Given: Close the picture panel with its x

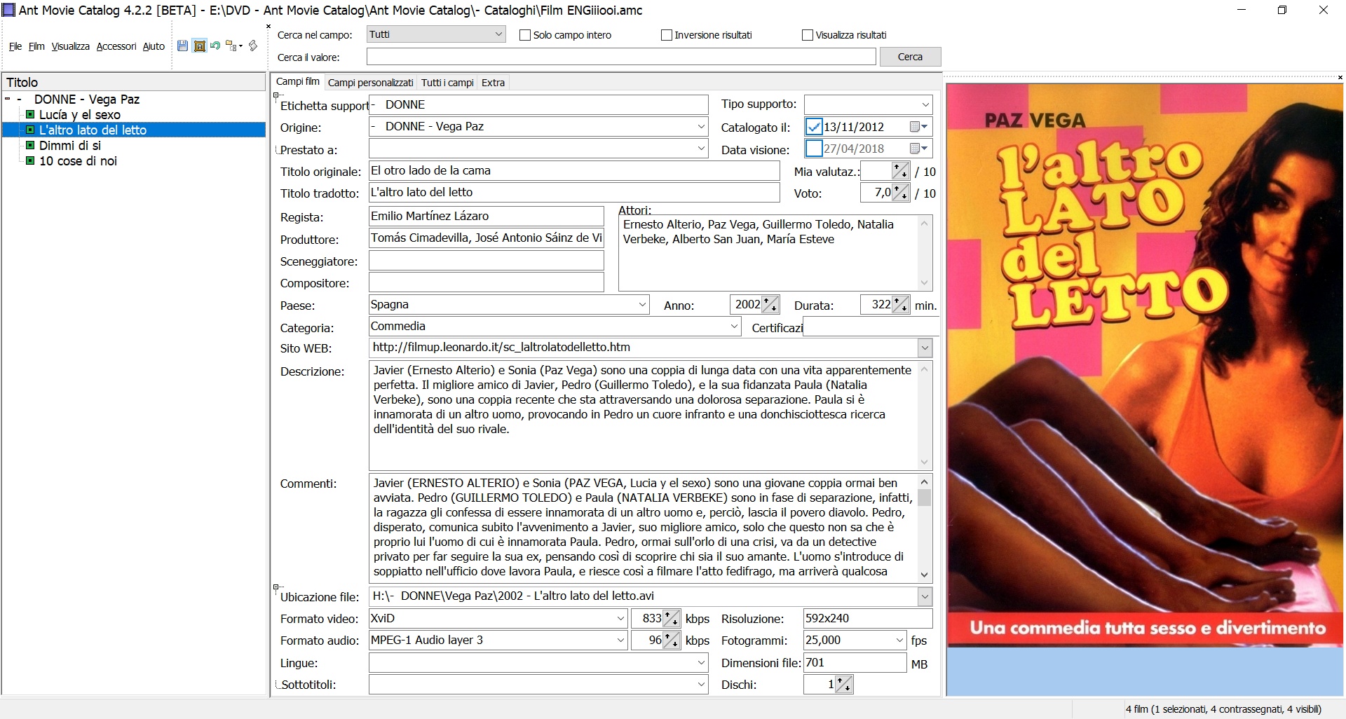Looking at the screenshot, I should tap(1340, 77).
